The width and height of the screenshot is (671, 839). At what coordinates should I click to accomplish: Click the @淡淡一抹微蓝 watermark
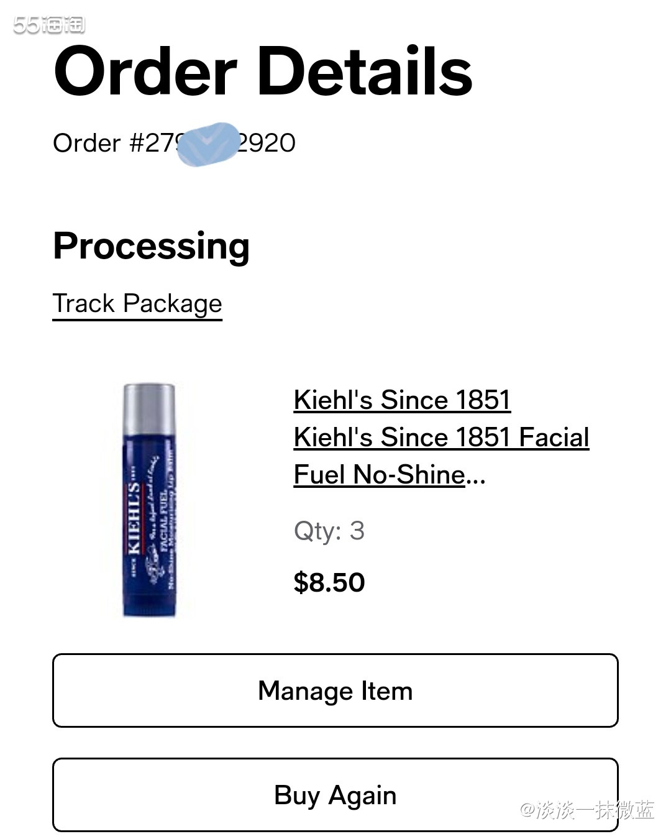[587, 810]
